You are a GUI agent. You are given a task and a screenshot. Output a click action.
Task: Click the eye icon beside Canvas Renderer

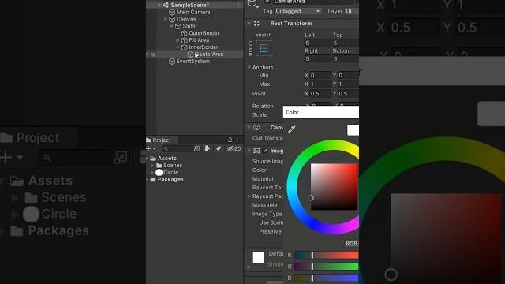[x=256, y=128]
